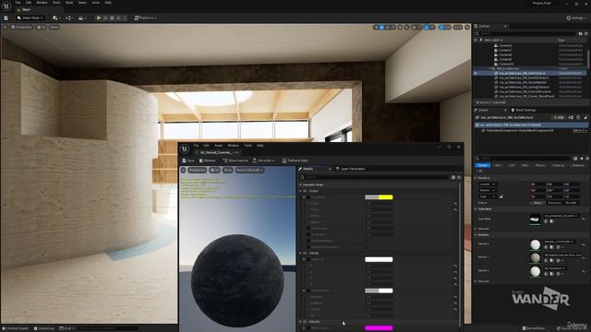Click the Unreal Engine logo in material editor
Image resolution: width=591 pixels, height=332 pixels.
(x=185, y=149)
